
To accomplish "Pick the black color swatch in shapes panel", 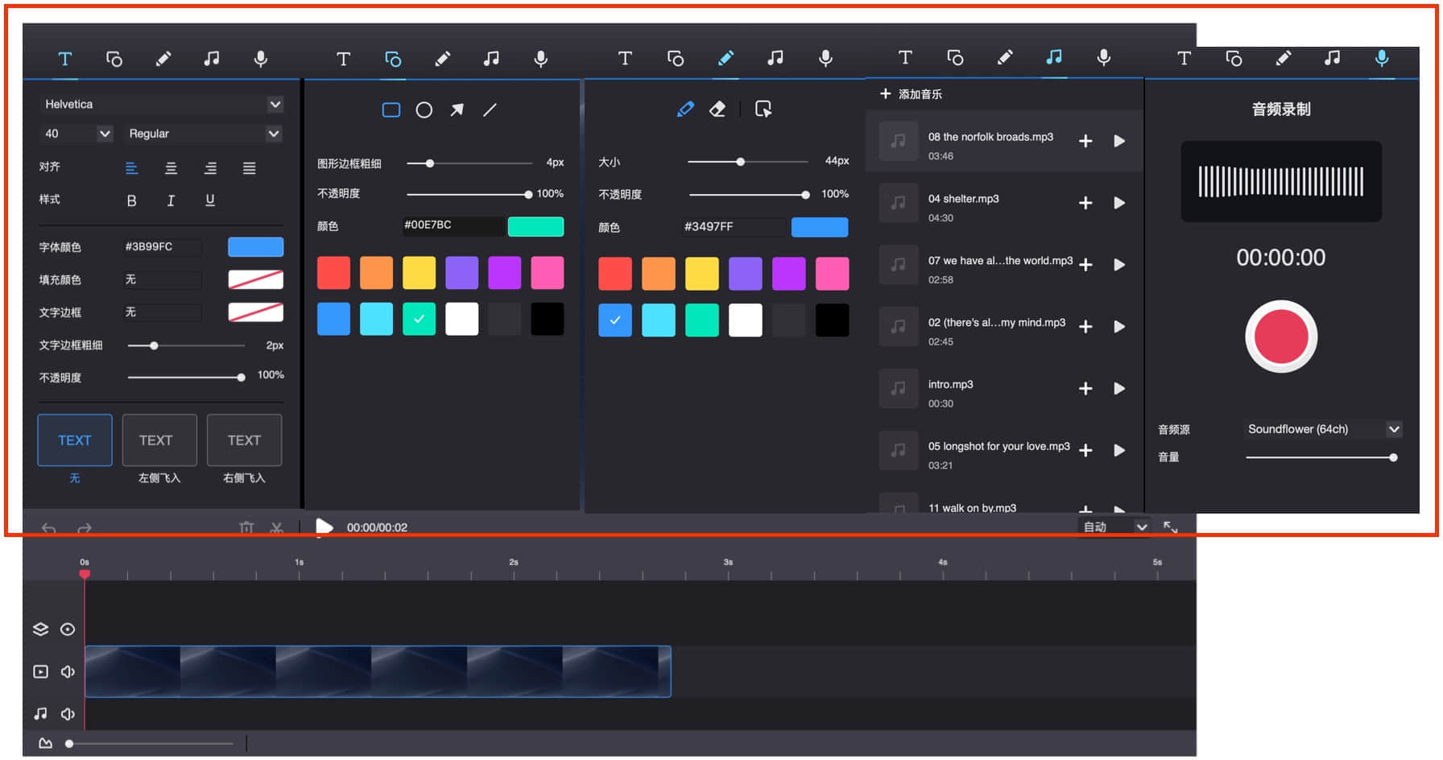I will pos(548,319).
